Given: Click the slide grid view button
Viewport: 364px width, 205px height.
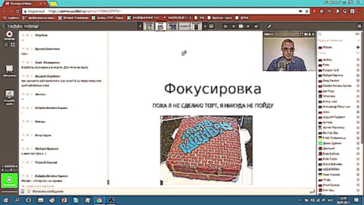Looking at the screenshot, I should coord(241,26).
